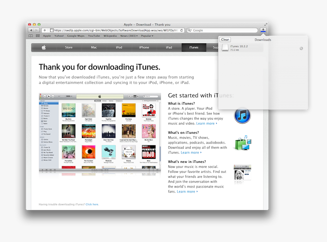Click the 'Click here' download trouble link
The height and width of the screenshot is (242, 327).
pyautogui.click(x=92, y=204)
